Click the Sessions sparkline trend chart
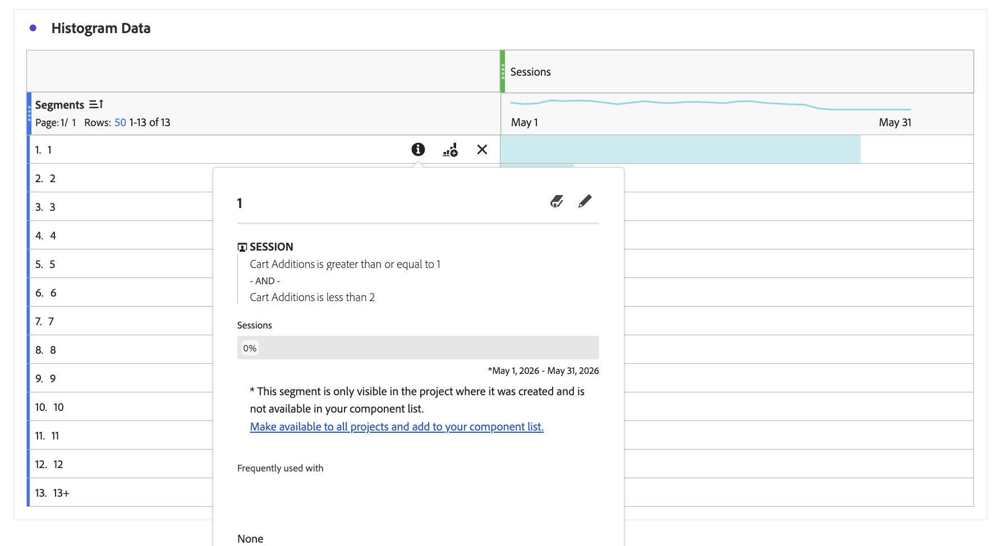The image size is (1002, 546). point(710,104)
